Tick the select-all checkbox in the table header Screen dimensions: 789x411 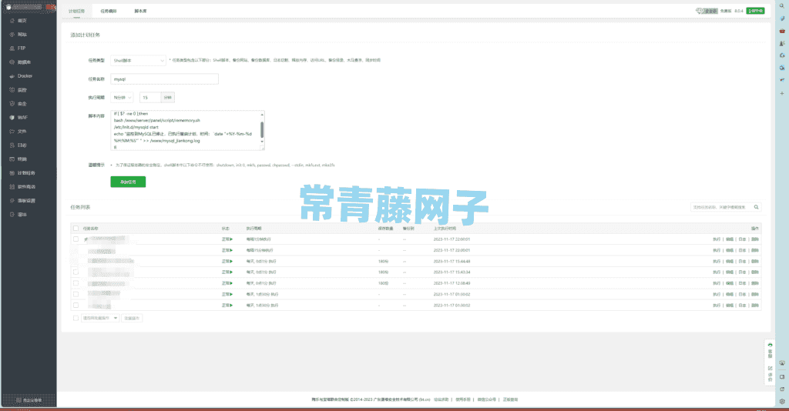(x=76, y=228)
